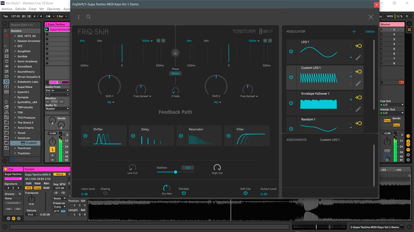This screenshot has width=414, height=232.
Task: Open the Crear menu
Action: point(33,9)
